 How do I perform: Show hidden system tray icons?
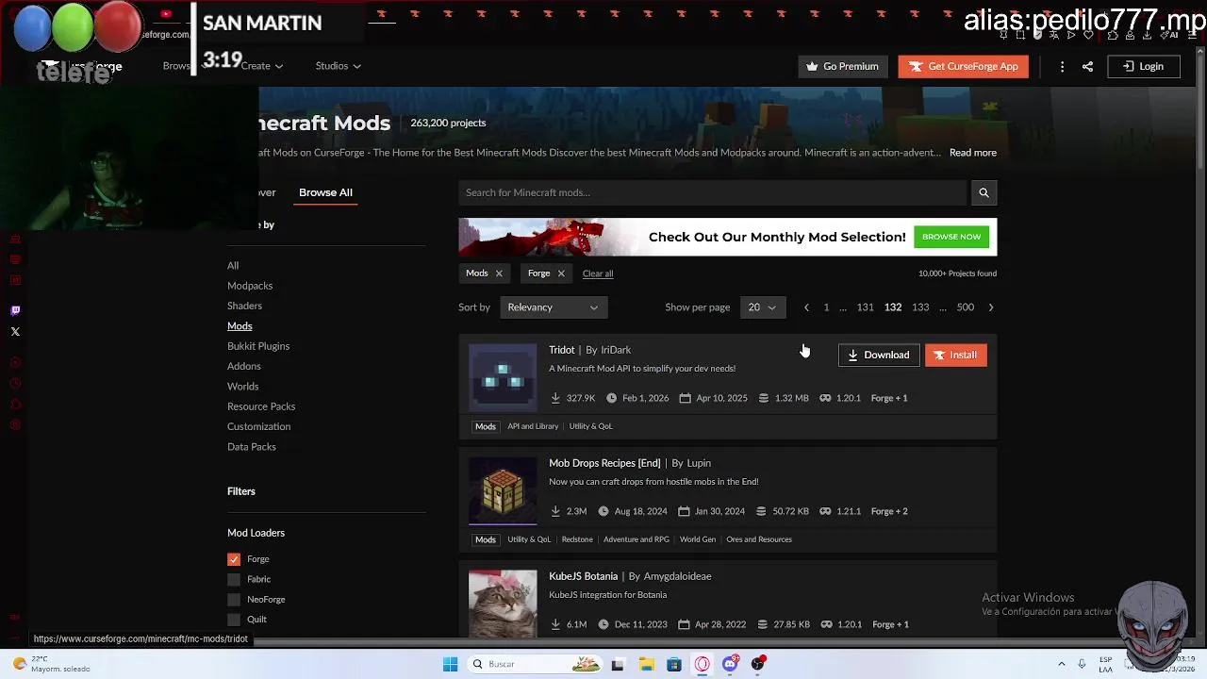[x=1061, y=664]
